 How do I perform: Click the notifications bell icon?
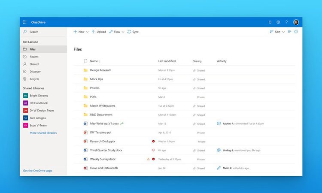point(270,22)
